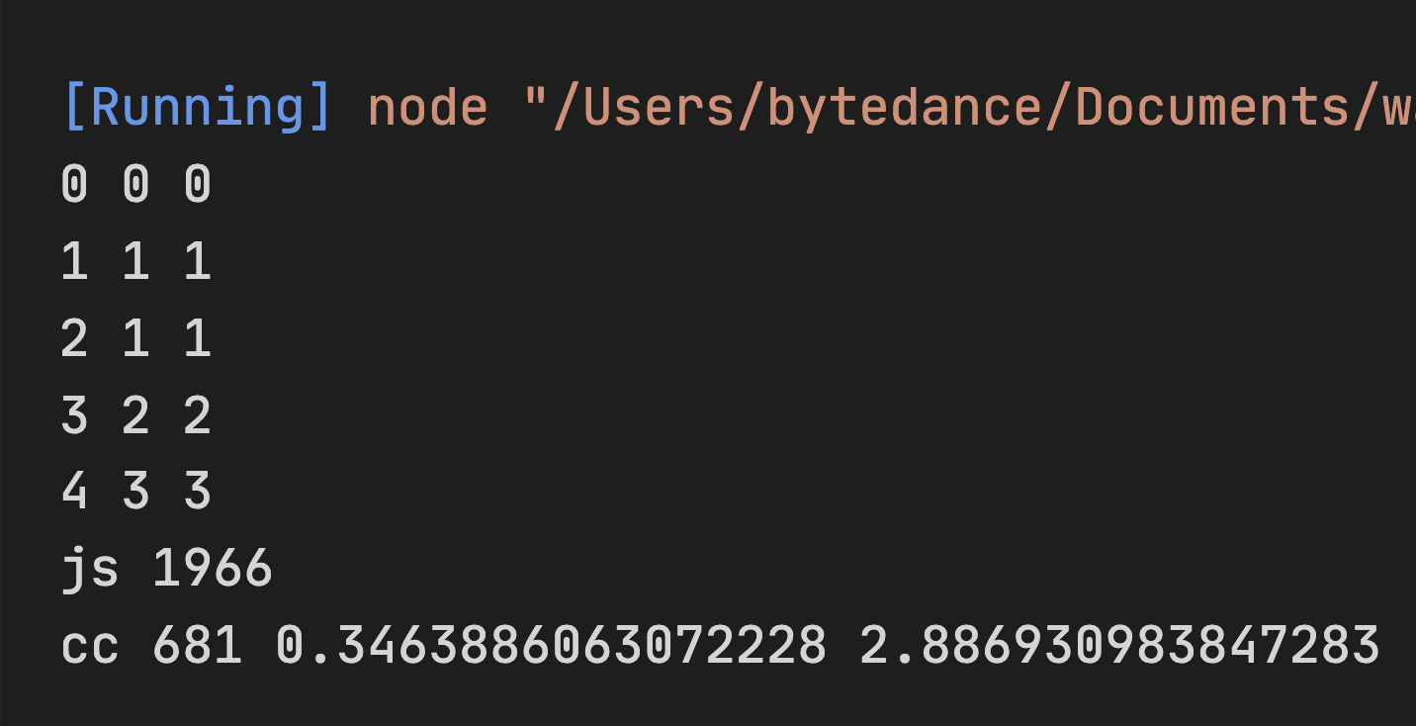The image size is (1416, 726).
Task: Click the "1 1 1" output line
Action: pyautogui.click(x=135, y=262)
